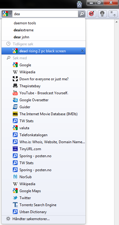
Task: Search with Telefonkatalogen
Action: coord(44,135)
